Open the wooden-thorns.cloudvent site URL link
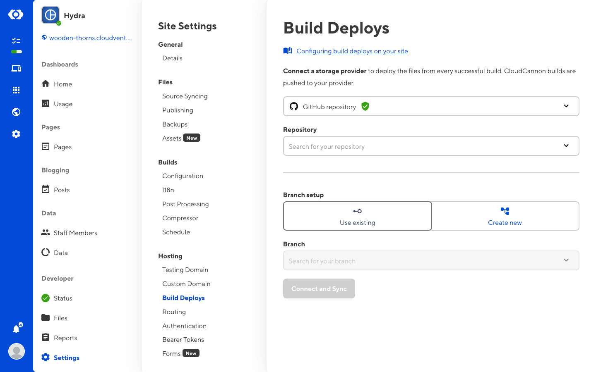Viewport: 596px width, 372px height. coord(91,38)
